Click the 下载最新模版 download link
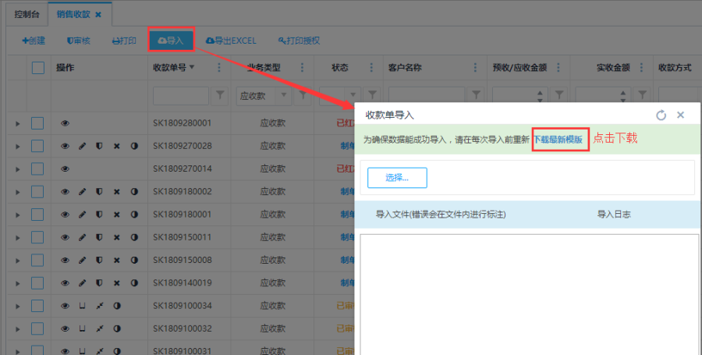Viewport: 702px width, 355px height. tap(560, 139)
